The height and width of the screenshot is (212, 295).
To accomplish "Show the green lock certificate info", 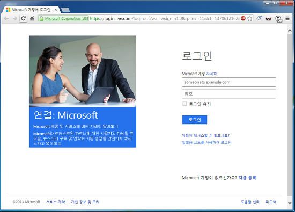I will point(41,18).
